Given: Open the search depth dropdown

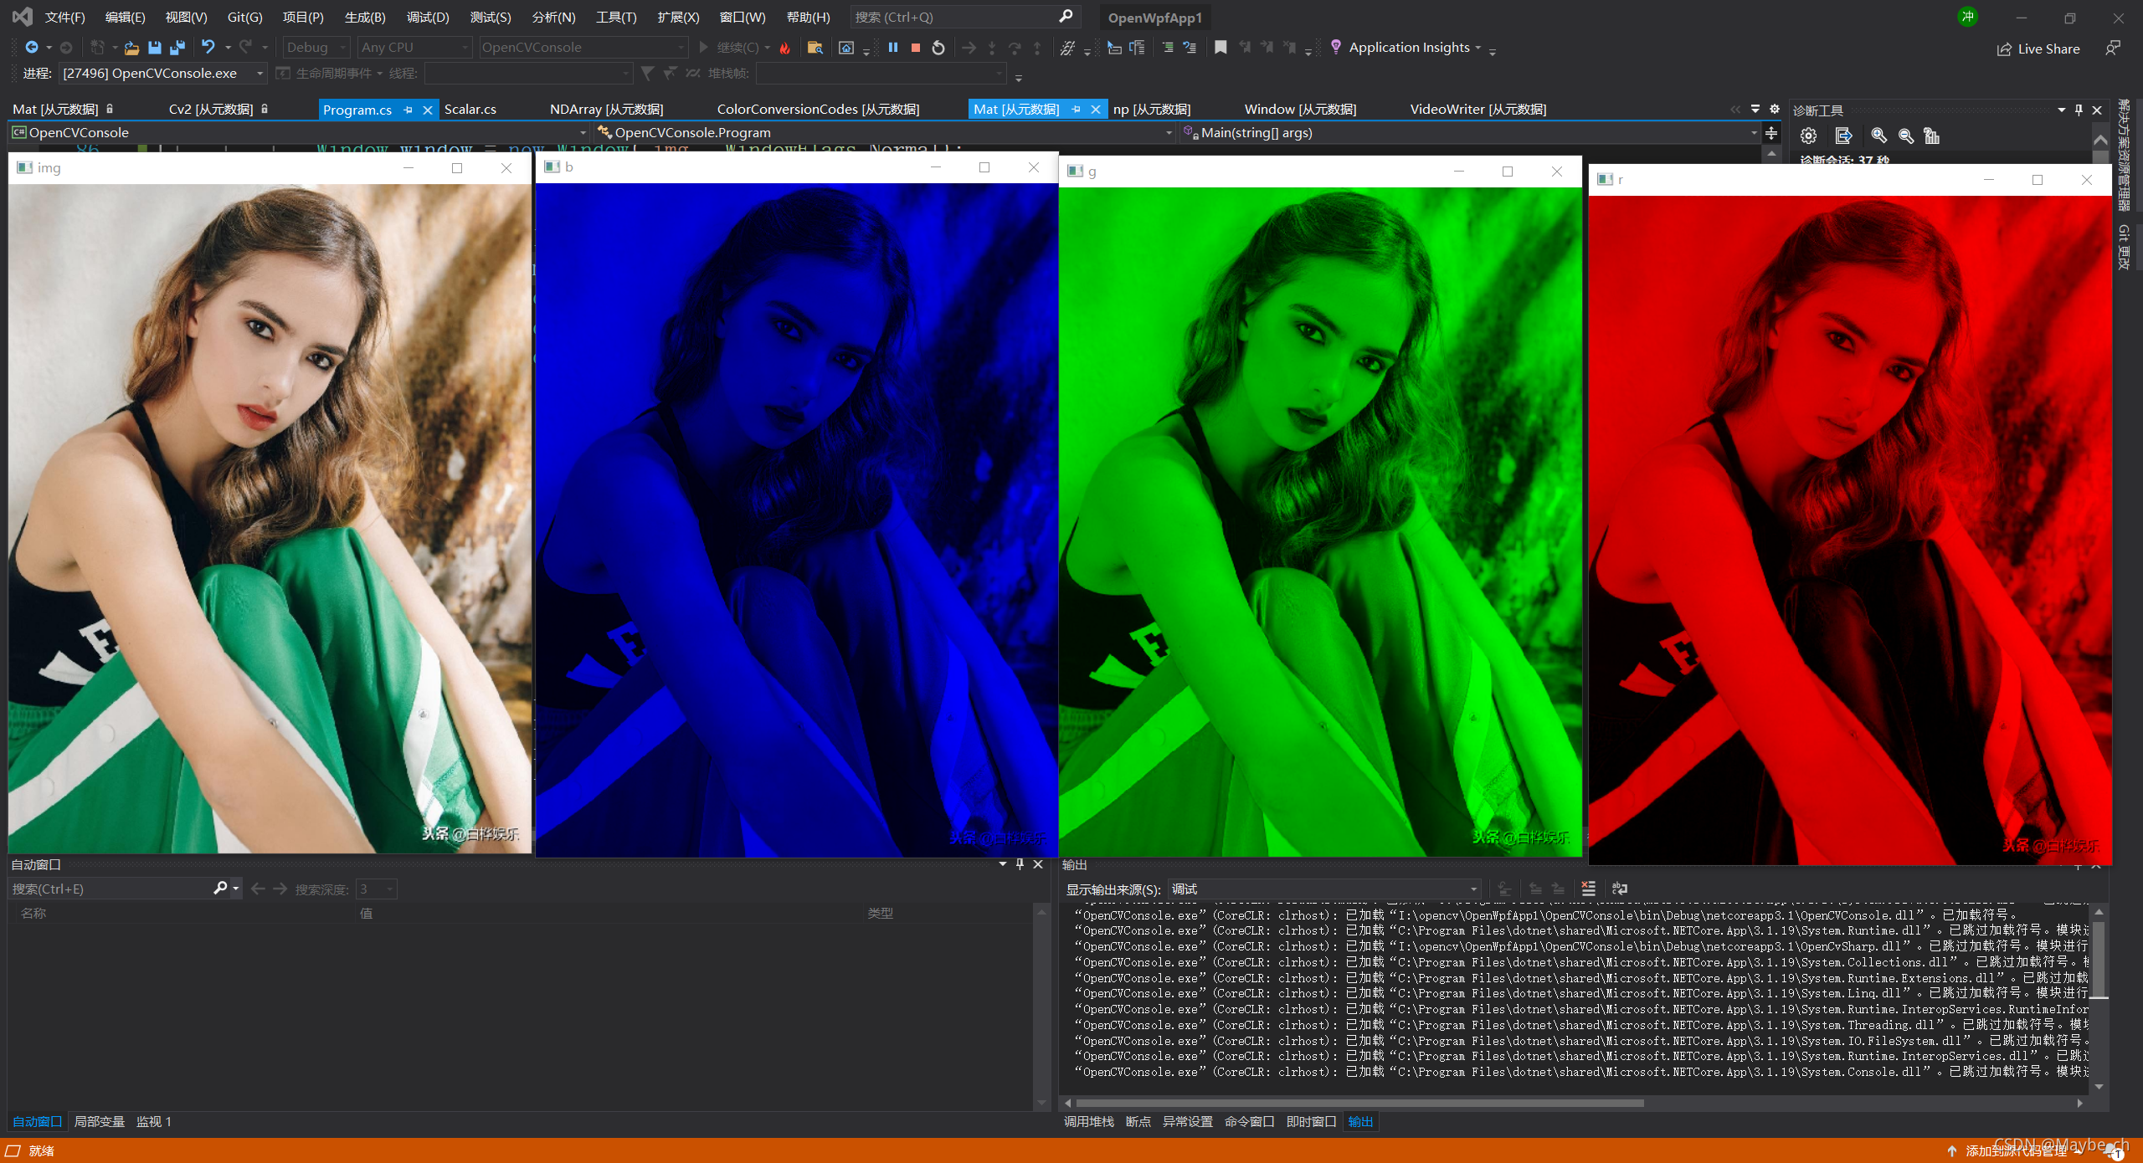Looking at the screenshot, I should pyautogui.click(x=376, y=889).
